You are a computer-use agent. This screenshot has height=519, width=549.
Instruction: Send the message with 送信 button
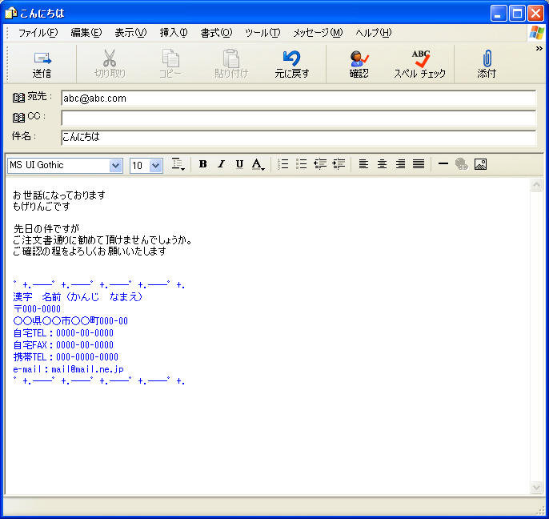click(x=42, y=64)
